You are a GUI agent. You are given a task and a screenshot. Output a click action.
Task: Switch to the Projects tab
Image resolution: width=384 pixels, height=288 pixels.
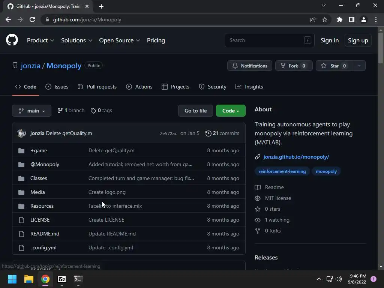coord(175,87)
